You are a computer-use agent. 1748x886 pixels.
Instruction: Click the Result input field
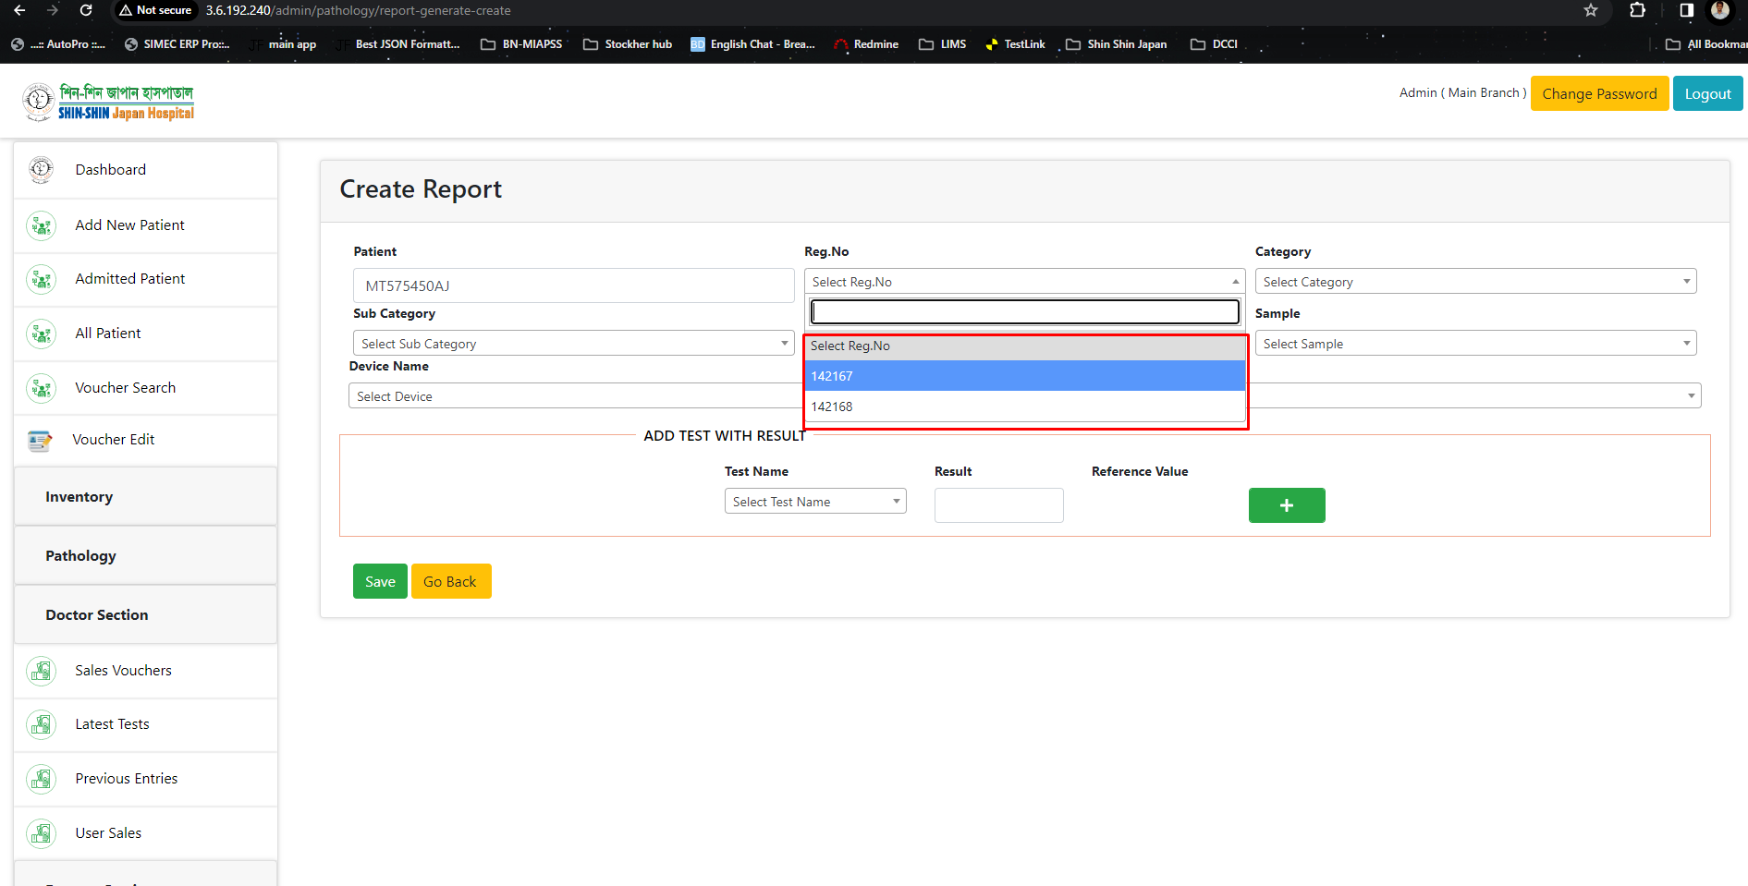998,505
